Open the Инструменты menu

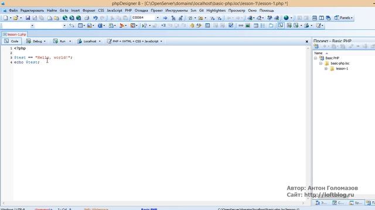click(176, 10)
